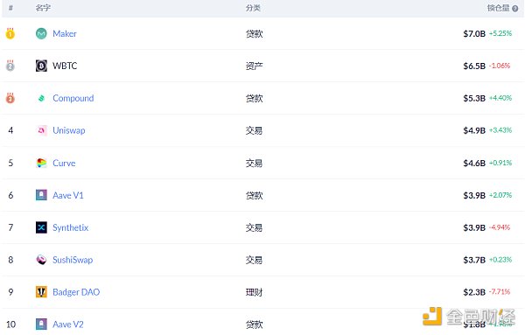Sort by the 锁仓量 column header
Screen dimensions: 525x335
pyautogui.click(x=498, y=8)
